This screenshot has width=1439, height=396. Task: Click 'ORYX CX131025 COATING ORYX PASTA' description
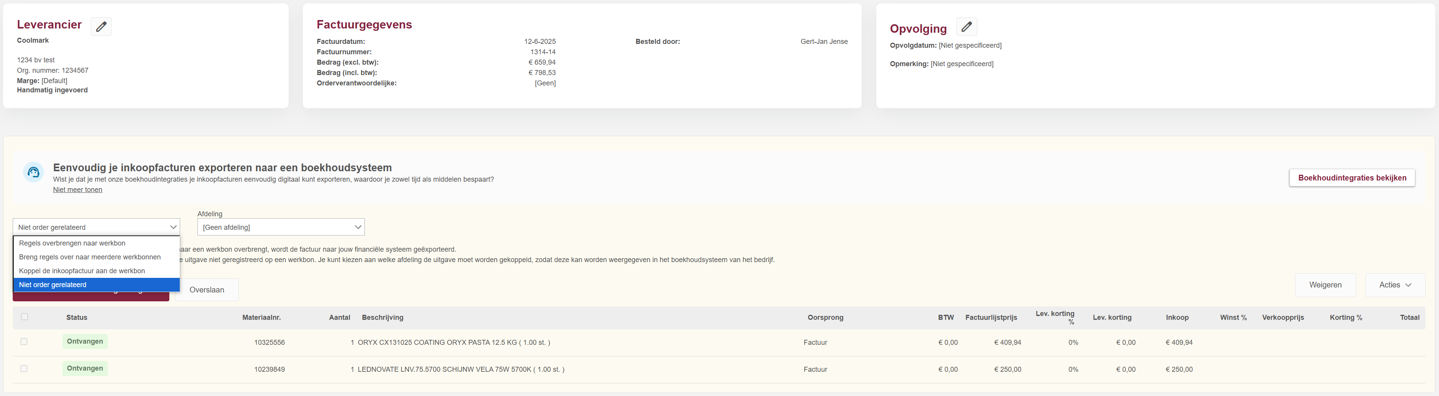(x=454, y=343)
